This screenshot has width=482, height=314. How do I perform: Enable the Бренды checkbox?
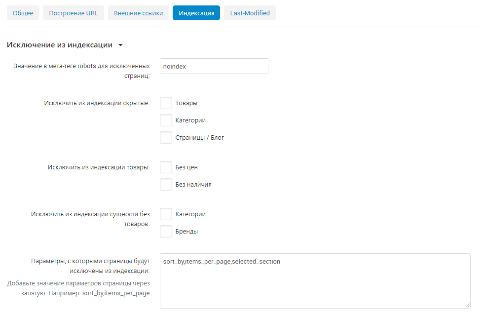click(166, 231)
